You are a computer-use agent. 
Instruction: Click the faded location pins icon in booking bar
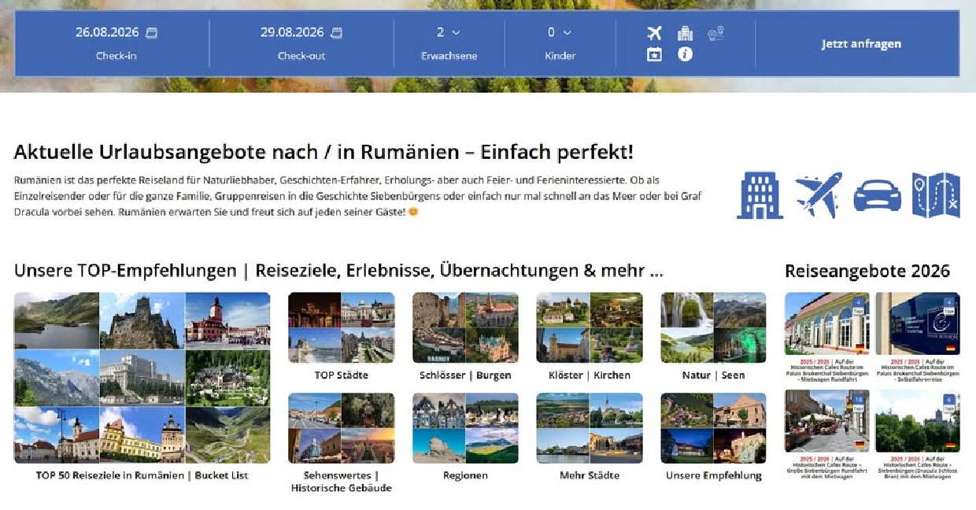(715, 33)
